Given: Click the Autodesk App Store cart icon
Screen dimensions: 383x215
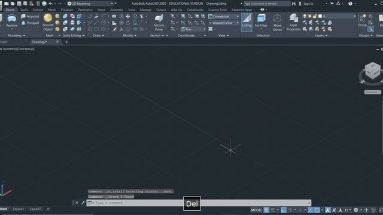Looking at the screenshot, I should click(332, 4).
